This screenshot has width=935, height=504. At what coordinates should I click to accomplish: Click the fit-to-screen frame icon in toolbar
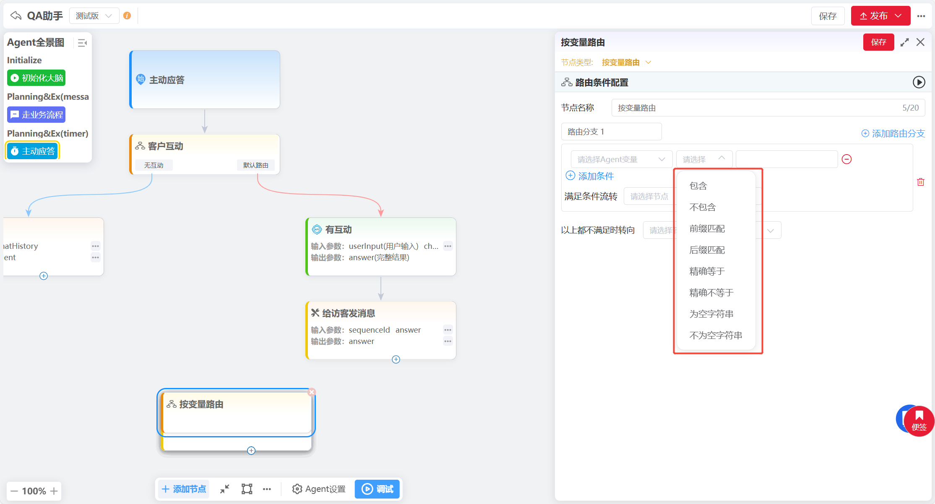tap(247, 489)
